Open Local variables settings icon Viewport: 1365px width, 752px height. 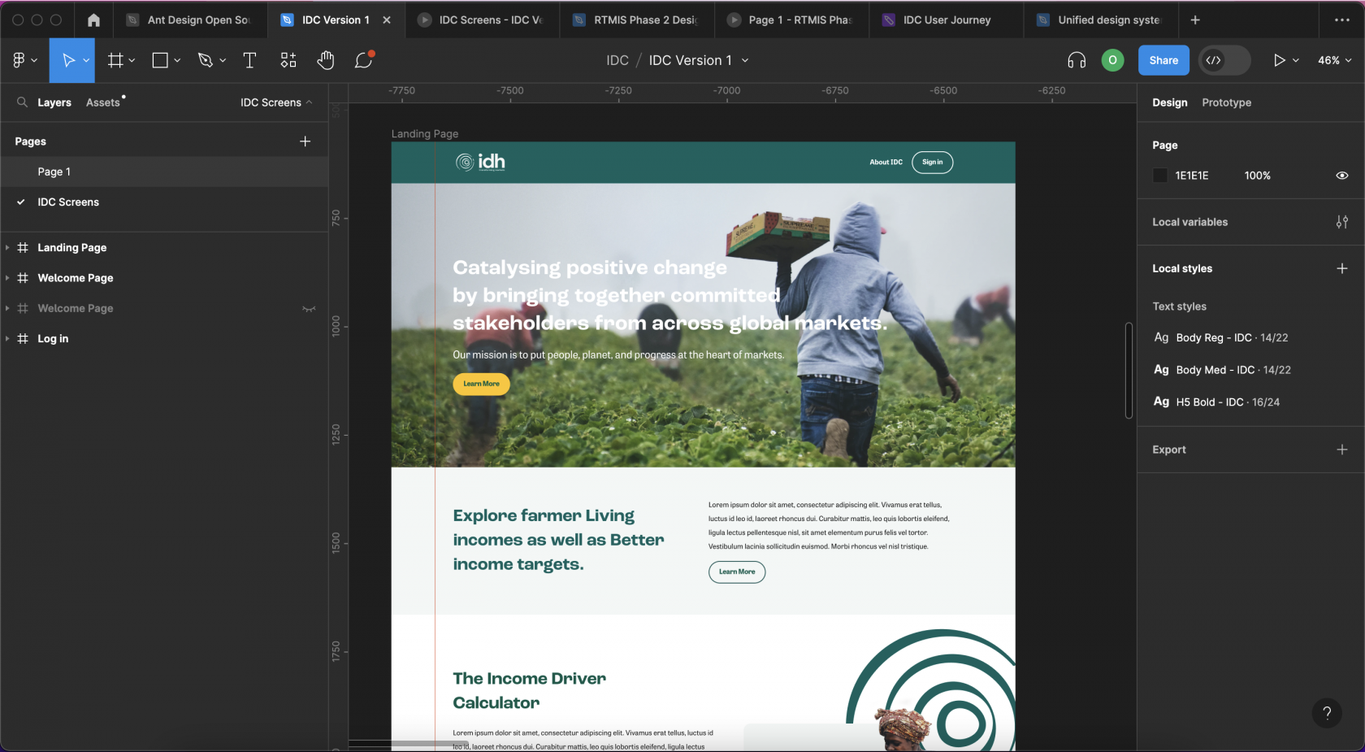point(1341,222)
